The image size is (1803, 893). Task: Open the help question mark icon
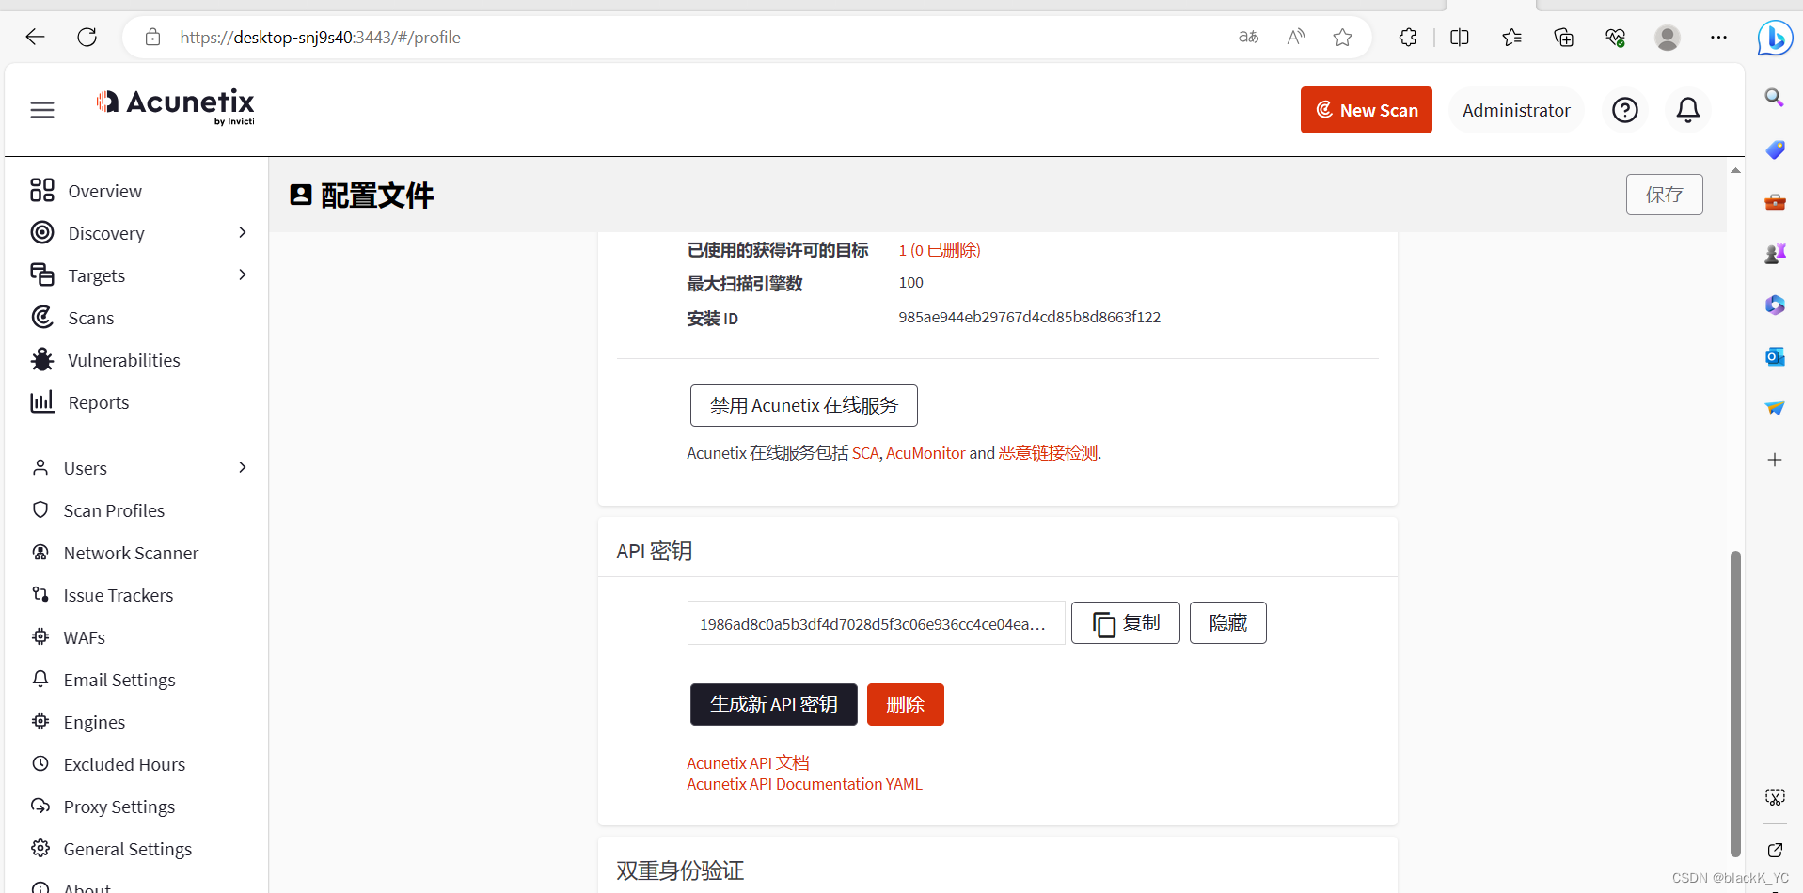1625,110
